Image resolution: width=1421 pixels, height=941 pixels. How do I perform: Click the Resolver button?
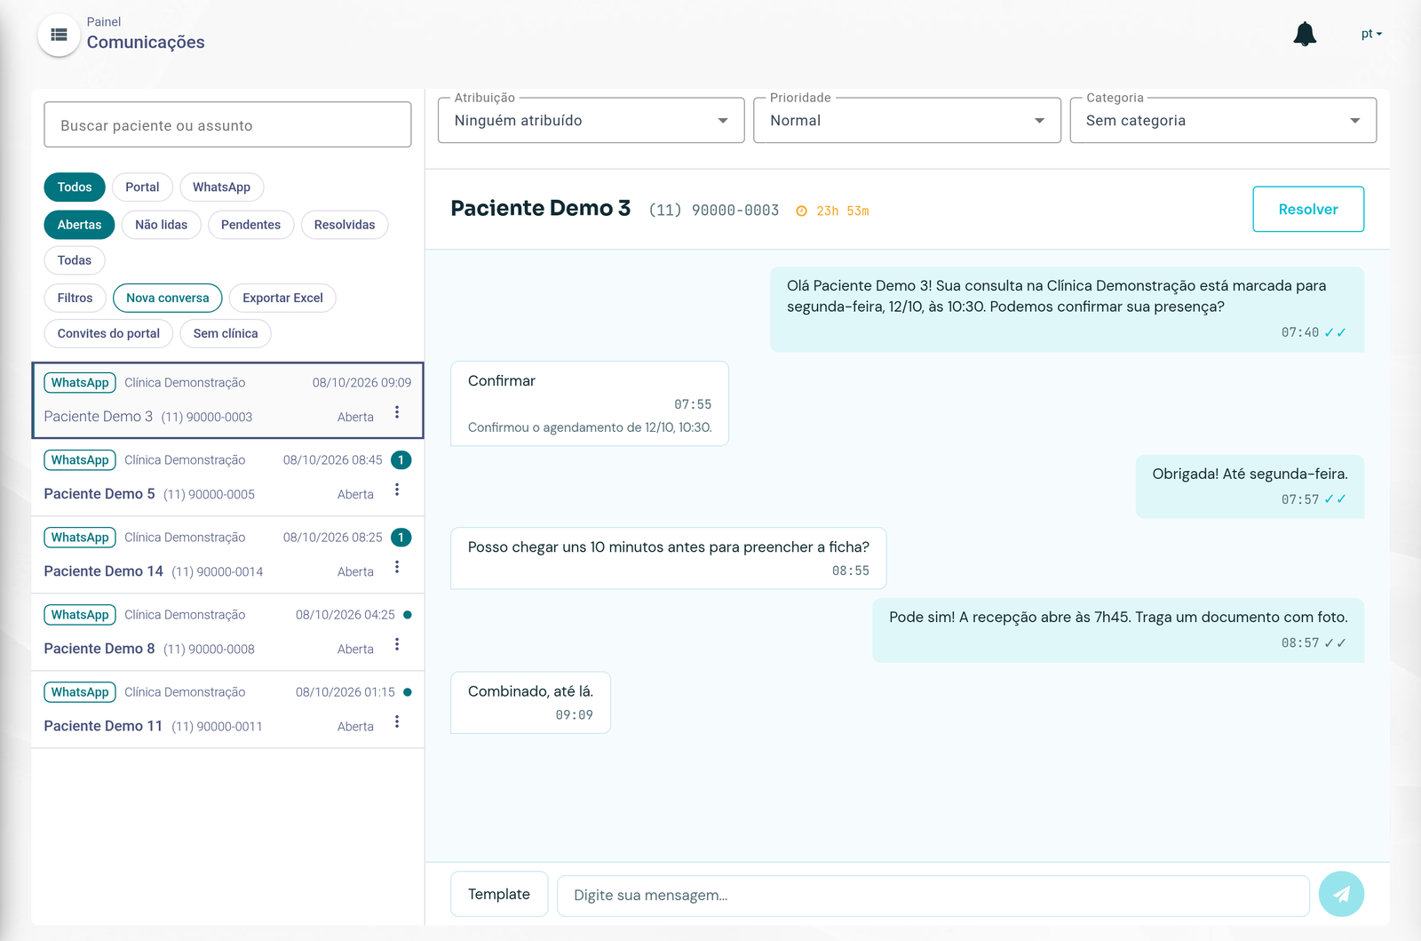[1308, 209]
